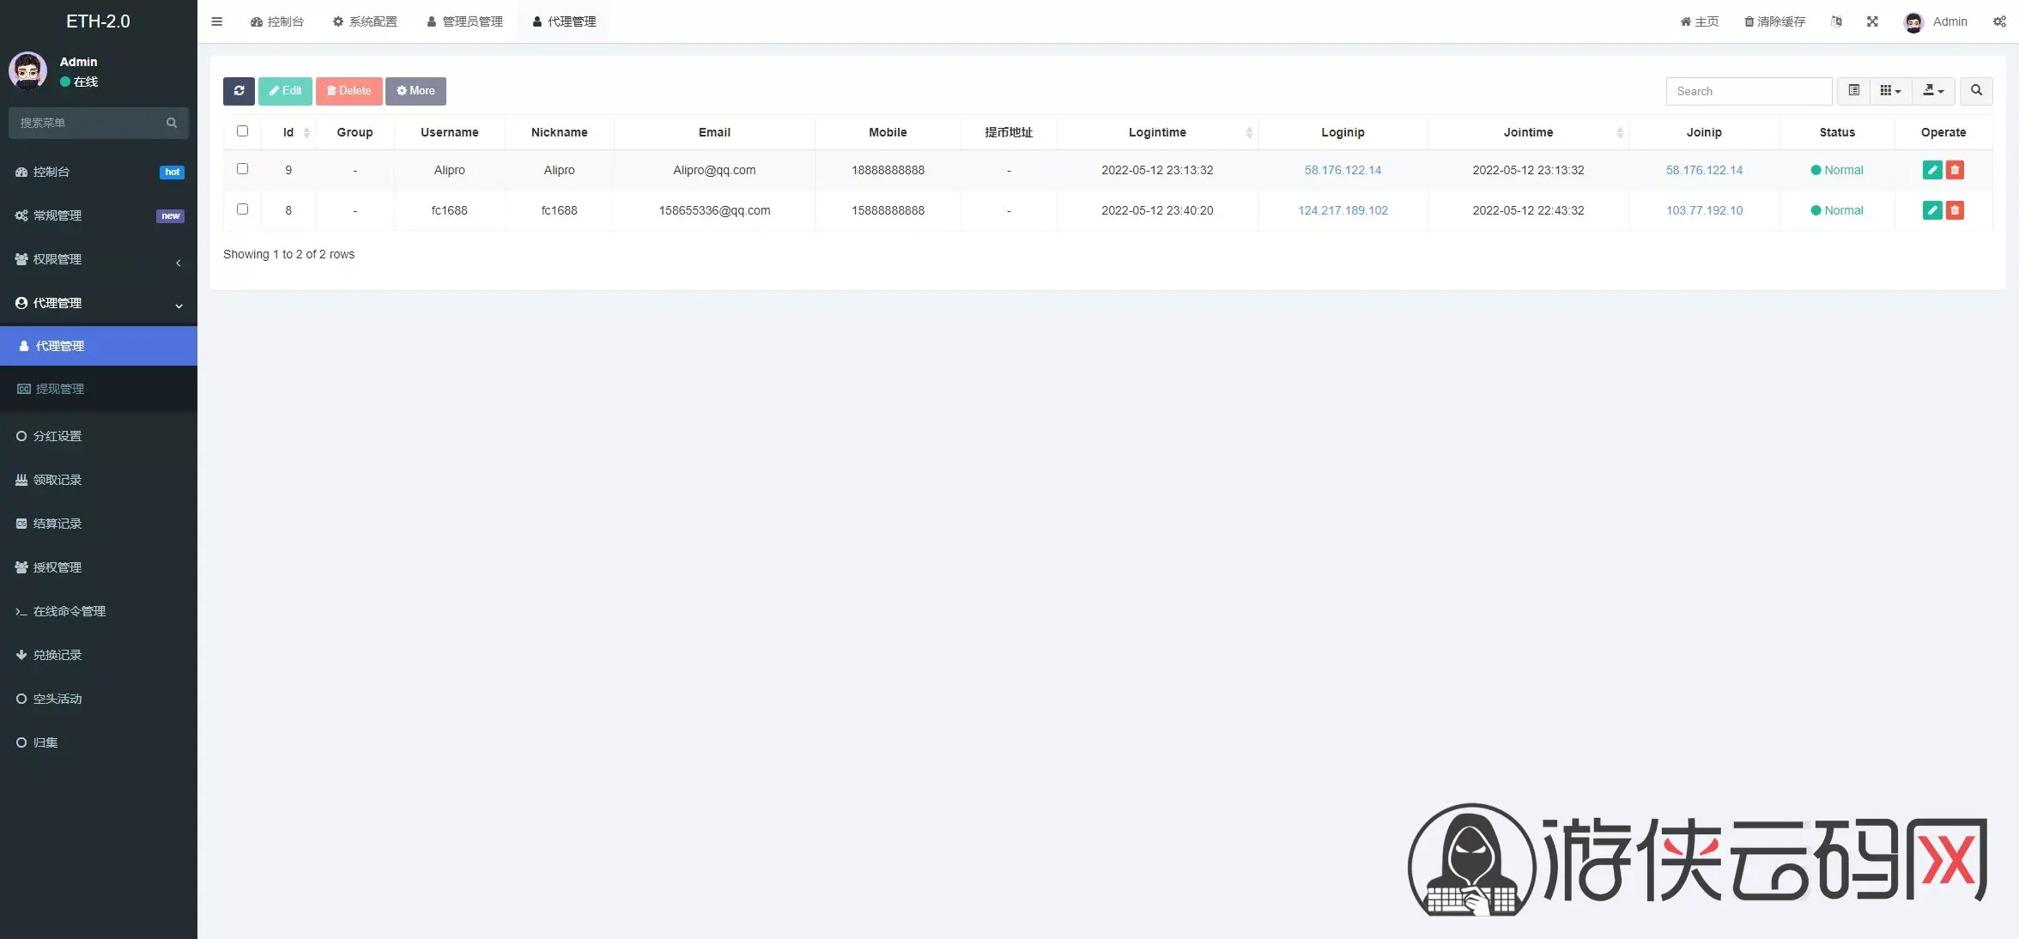Click the refresh table icon button
Image resolution: width=2019 pixels, height=939 pixels.
[239, 91]
